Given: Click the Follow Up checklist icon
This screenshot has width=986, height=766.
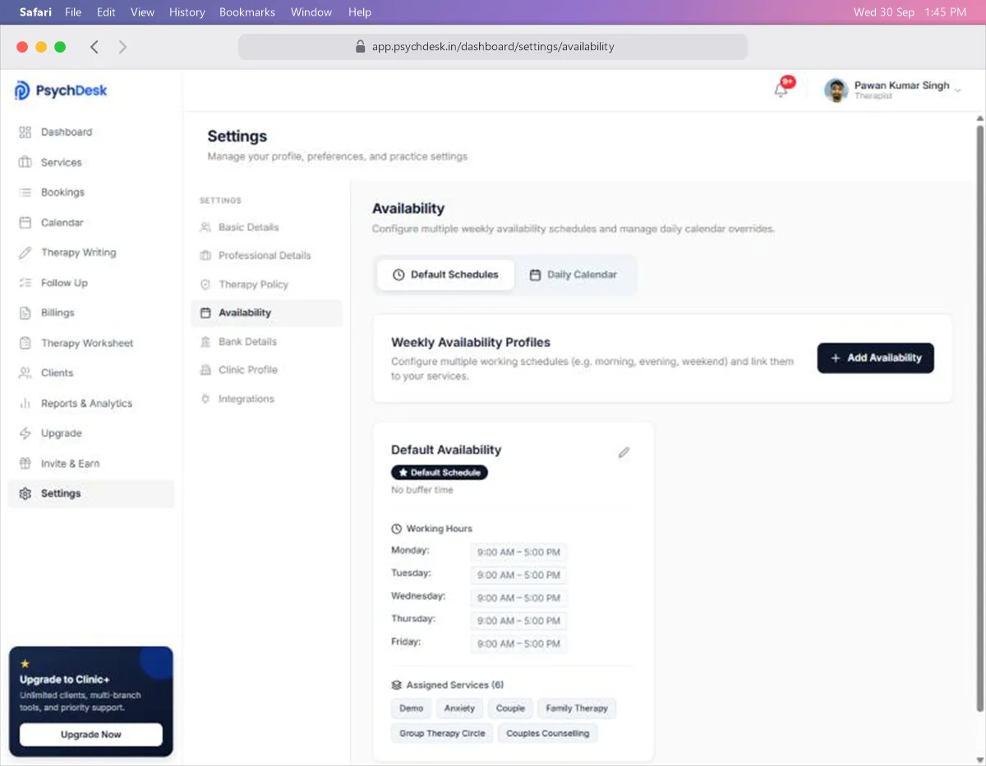Looking at the screenshot, I should point(25,283).
